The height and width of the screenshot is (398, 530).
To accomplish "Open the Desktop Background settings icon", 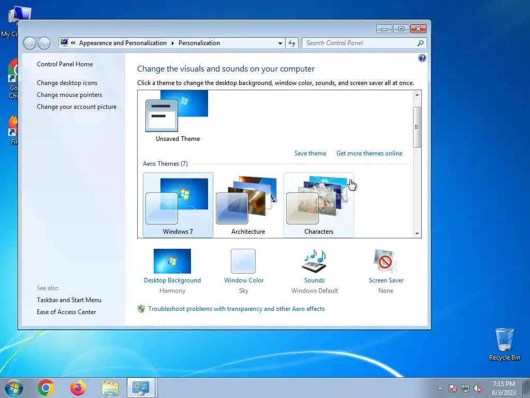I will pos(172,261).
